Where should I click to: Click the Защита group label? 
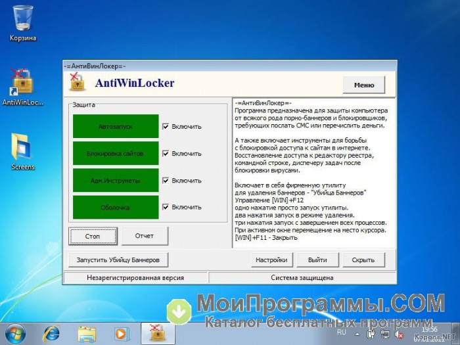[x=83, y=104]
